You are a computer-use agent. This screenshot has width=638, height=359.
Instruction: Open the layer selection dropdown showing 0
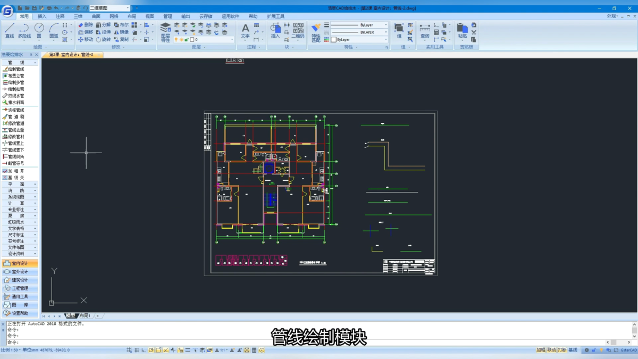[204, 40]
